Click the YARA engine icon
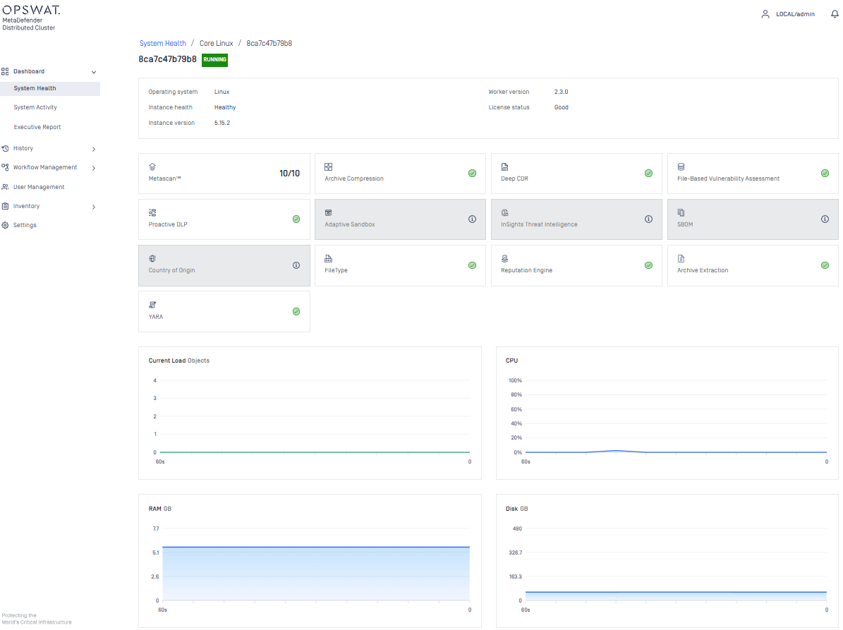The width and height of the screenshot is (843, 630). 152,305
